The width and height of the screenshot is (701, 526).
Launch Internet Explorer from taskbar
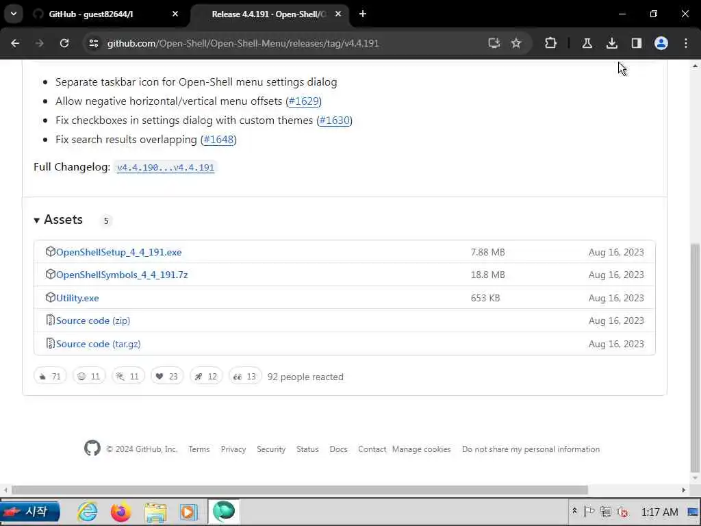pos(87,512)
